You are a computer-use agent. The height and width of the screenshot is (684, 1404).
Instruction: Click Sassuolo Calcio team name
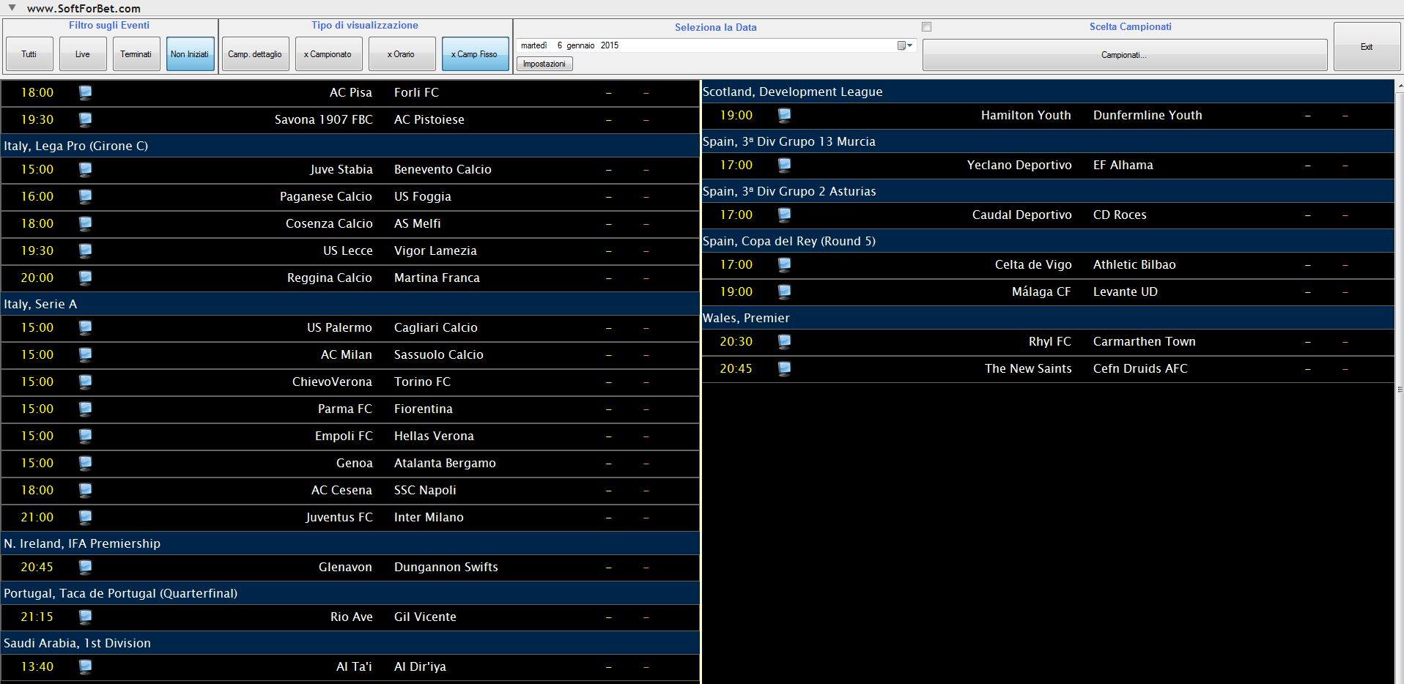click(439, 354)
